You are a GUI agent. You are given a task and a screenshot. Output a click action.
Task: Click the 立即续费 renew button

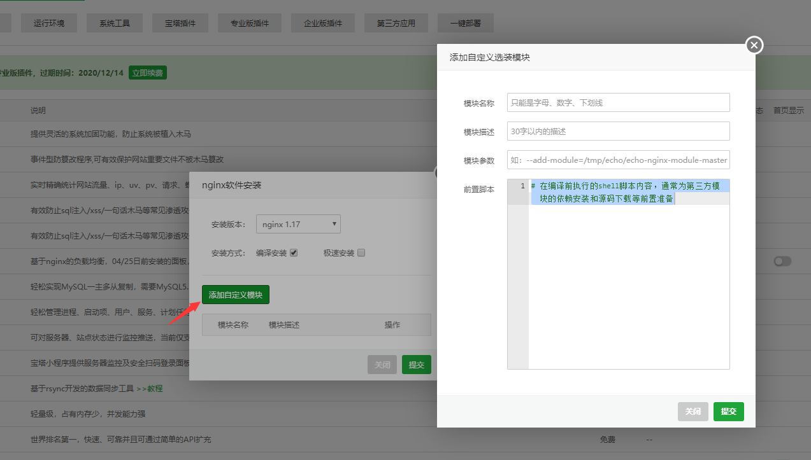click(x=148, y=73)
